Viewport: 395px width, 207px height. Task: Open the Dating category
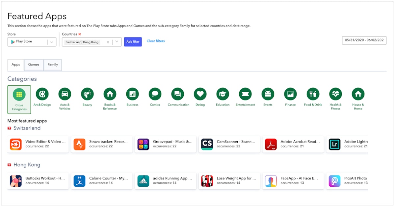click(x=200, y=94)
